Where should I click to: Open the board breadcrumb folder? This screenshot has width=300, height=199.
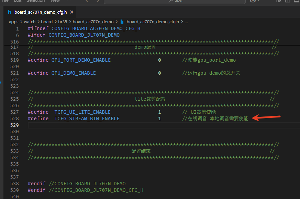47,22
